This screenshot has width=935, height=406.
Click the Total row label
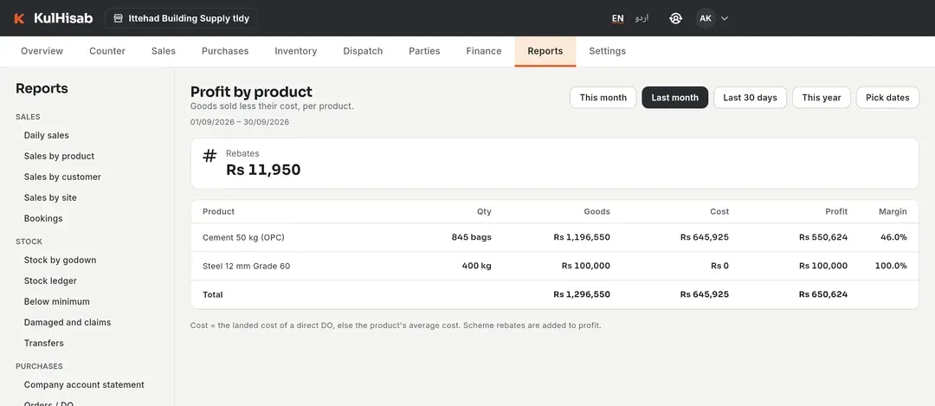(x=213, y=294)
